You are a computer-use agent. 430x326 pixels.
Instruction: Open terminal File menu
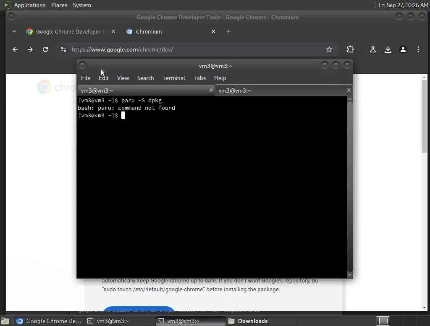(86, 78)
